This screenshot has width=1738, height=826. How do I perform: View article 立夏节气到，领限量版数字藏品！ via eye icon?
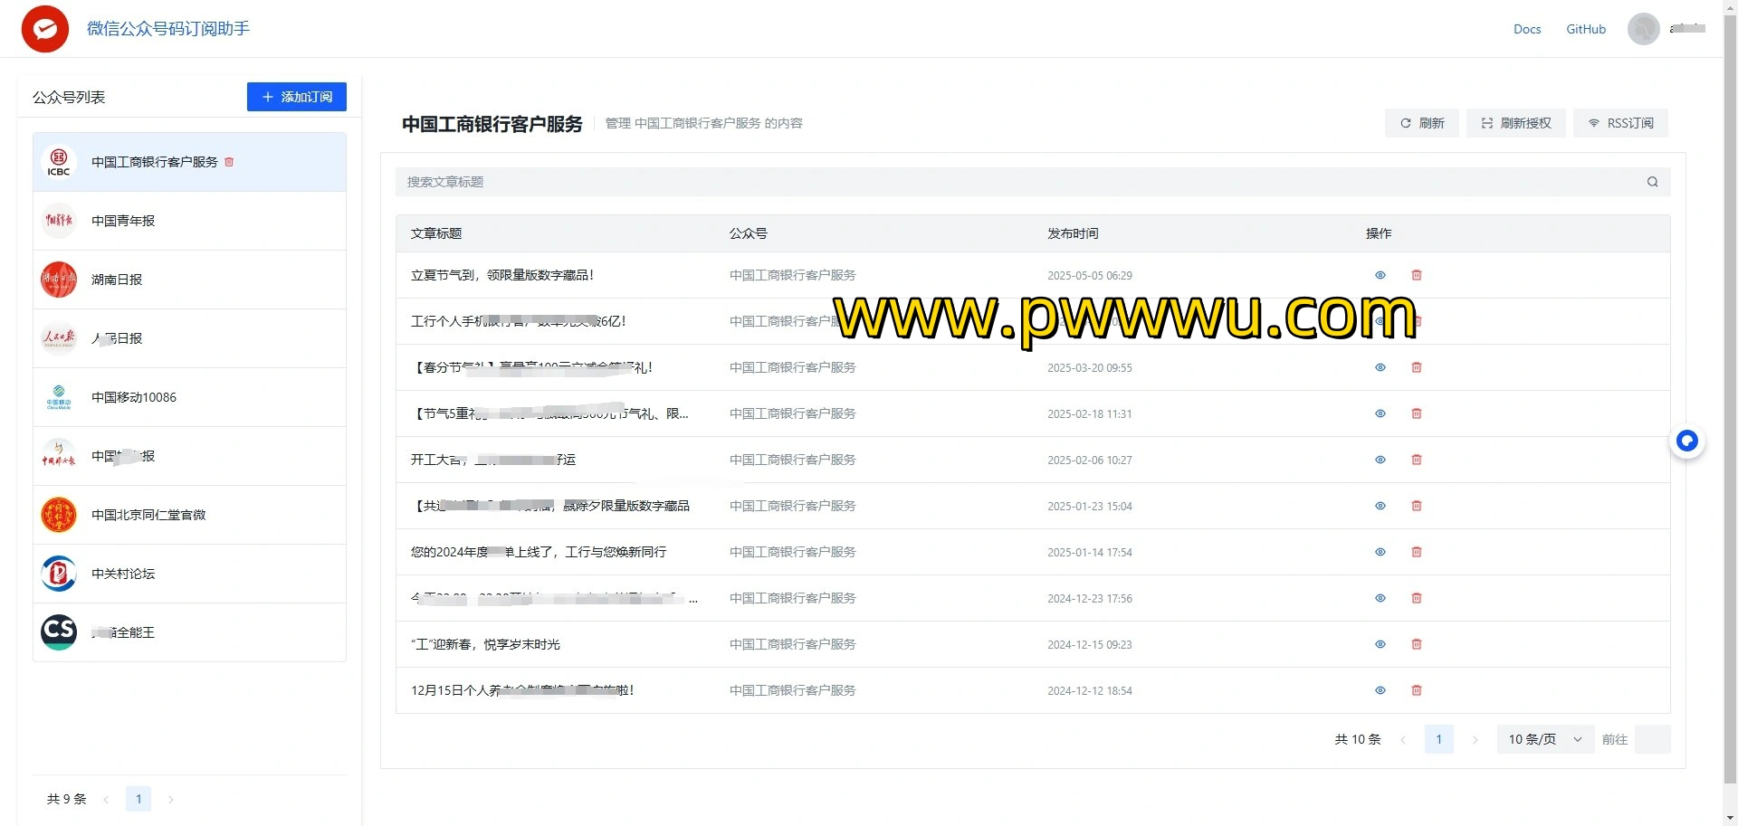pos(1380,275)
